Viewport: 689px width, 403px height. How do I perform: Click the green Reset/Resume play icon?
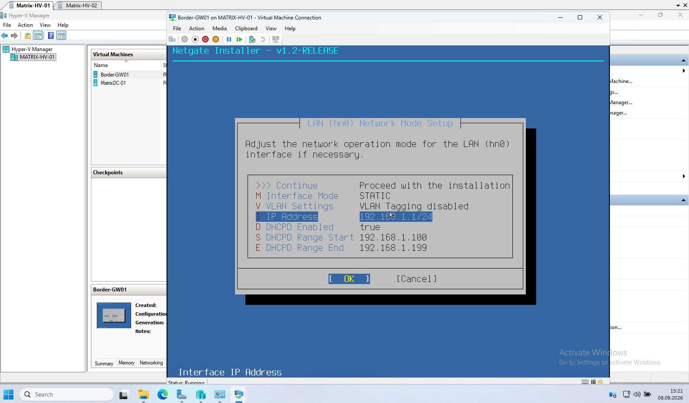[x=239, y=39]
